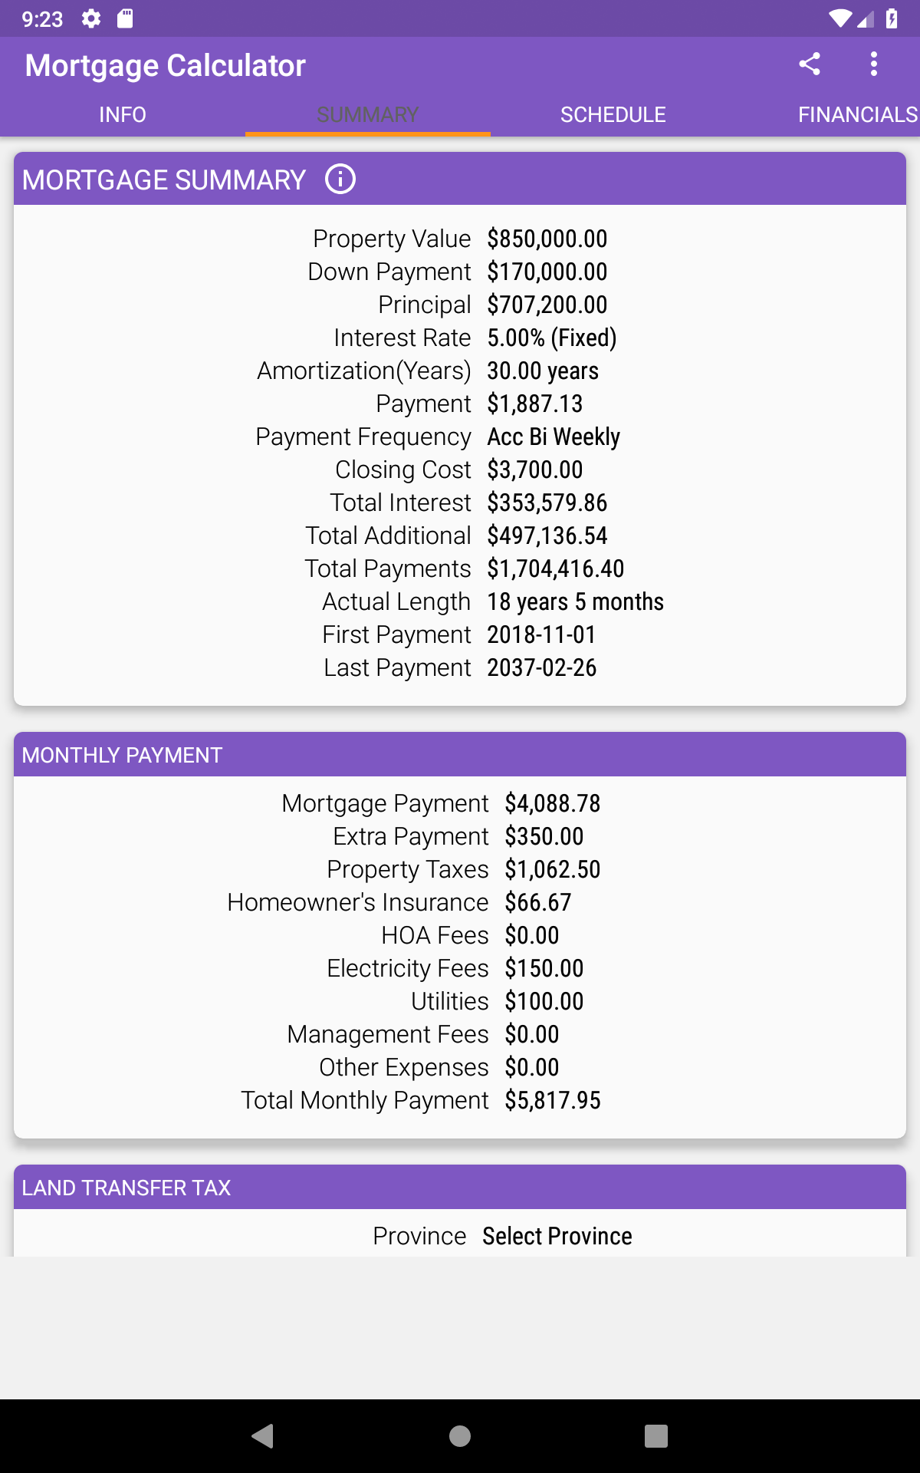
Task: Open the Select Province dropdown
Action: [x=557, y=1236]
